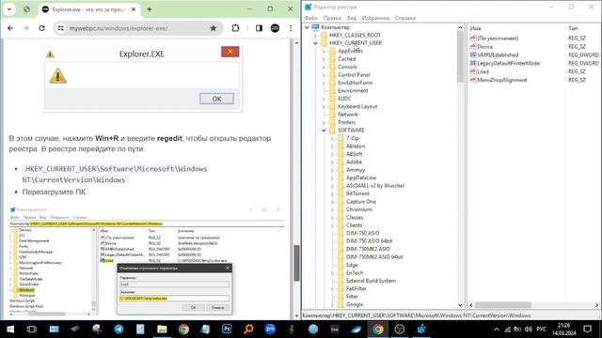The height and width of the screenshot is (338, 602).
Task: Open orange magnifier app on taskbar
Action: pos(248,330)
